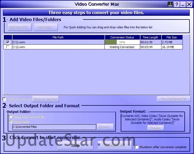Toggle the Select/Unselect All checkbox

[x=4, y=99]
